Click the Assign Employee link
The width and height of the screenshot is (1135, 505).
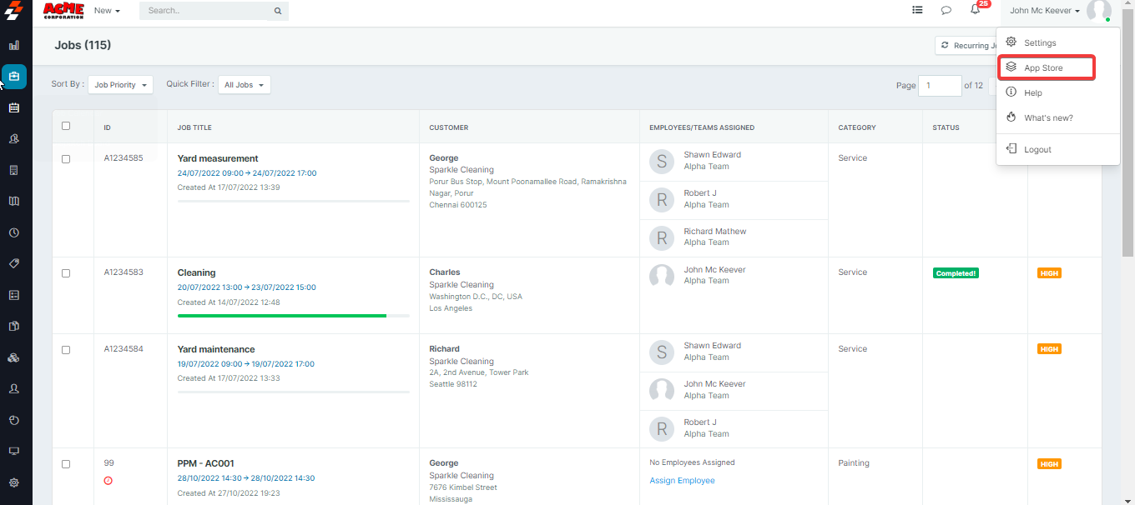[682, 480]
